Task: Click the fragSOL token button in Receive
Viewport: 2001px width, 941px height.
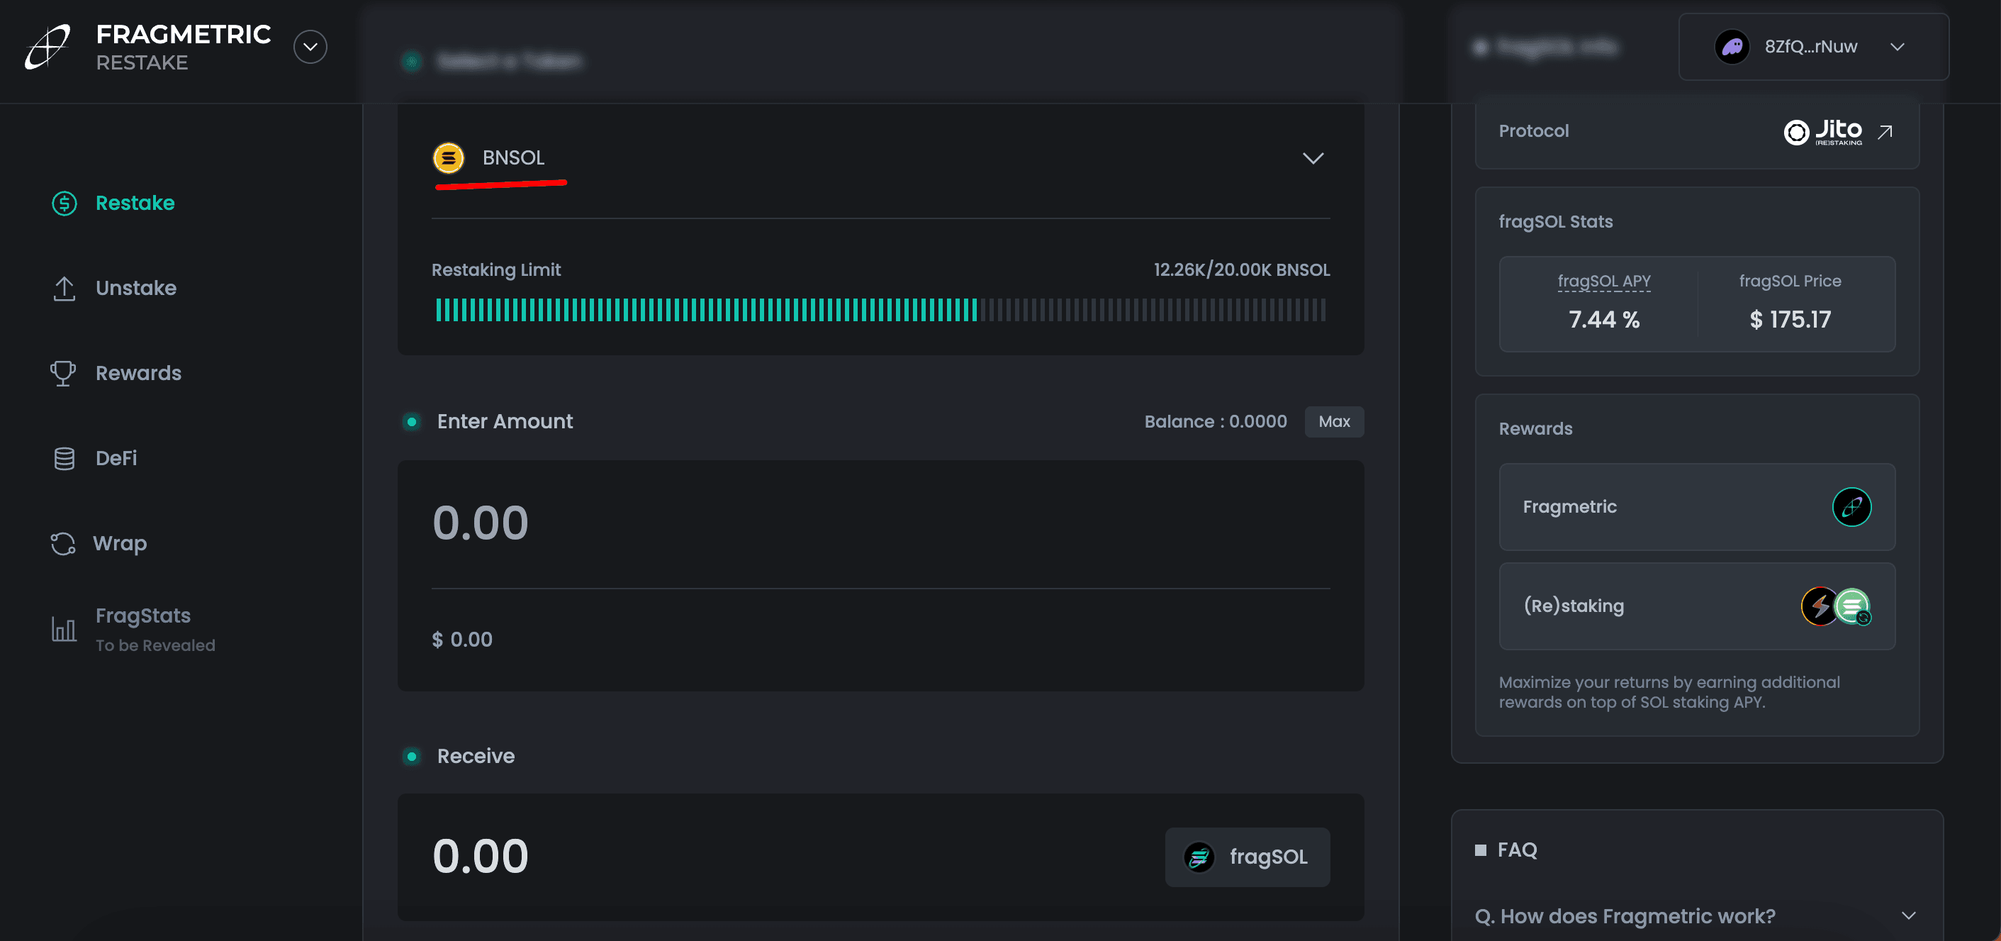Action: click(x=1247, y=857)
